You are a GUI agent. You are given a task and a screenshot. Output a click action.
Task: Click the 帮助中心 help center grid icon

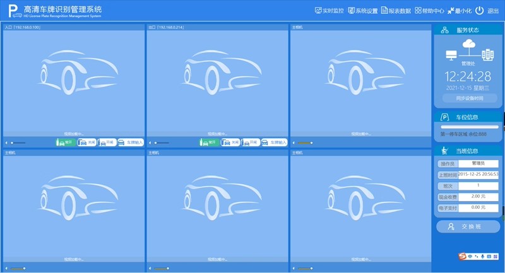(418, 11)
